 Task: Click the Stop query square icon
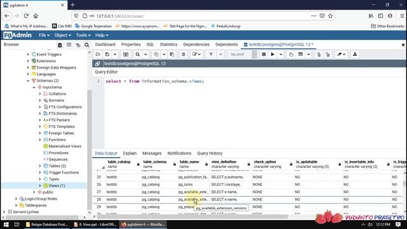click(264, 54)
